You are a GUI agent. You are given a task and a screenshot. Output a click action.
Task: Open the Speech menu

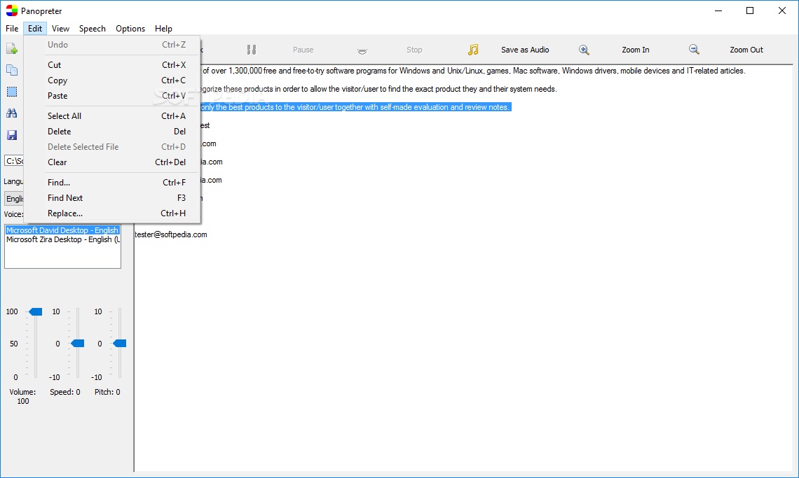[x=93, y=29]
